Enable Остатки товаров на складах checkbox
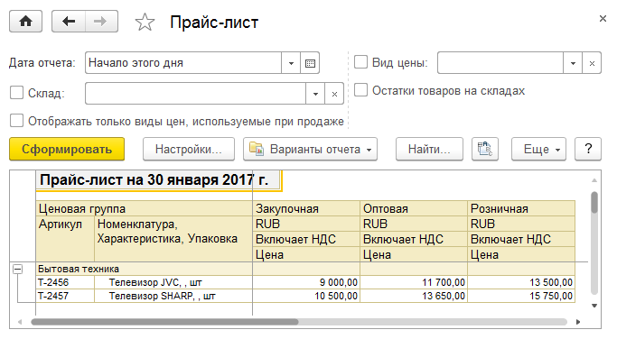 (360, 90)
